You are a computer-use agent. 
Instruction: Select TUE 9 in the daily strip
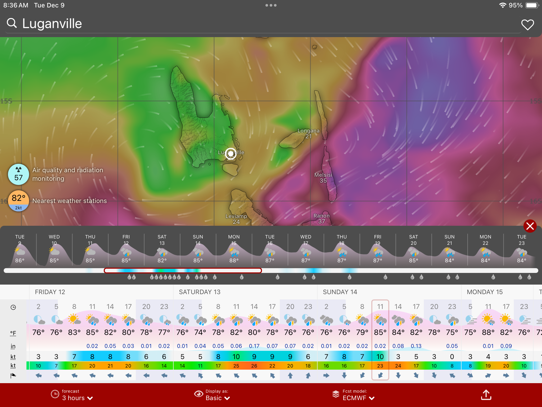20,249
